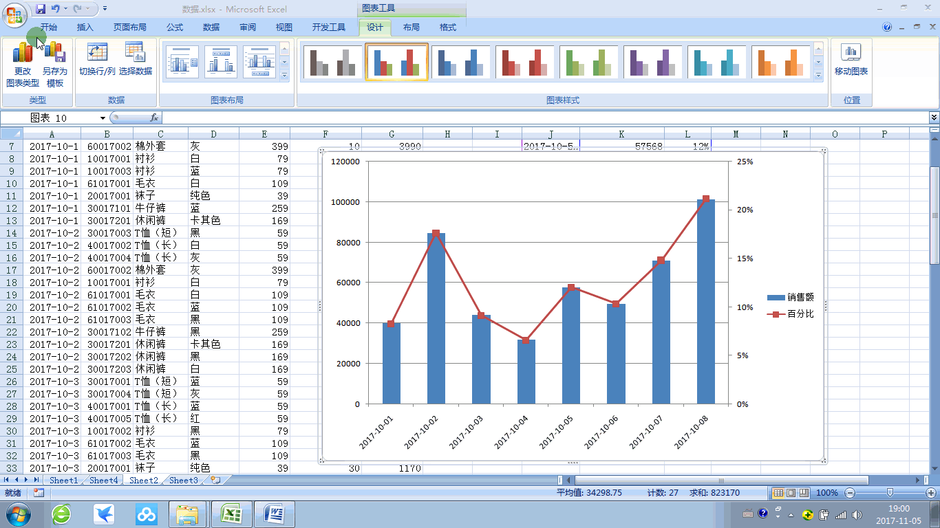Switch to Normal view

tap(778, 493)
